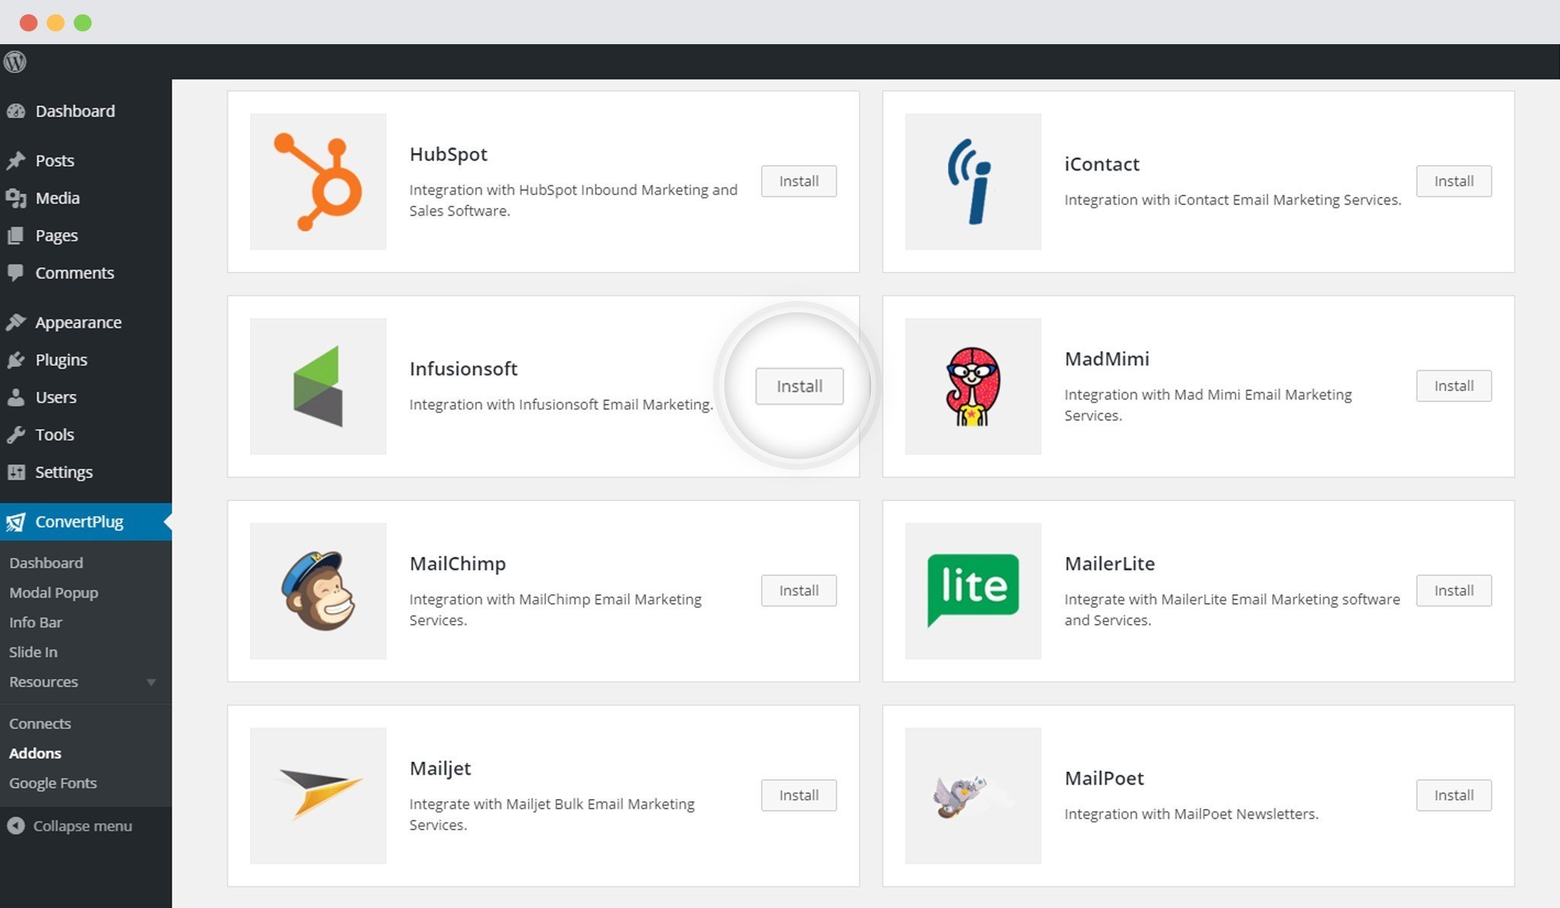Open the Plugins section in the sidebar
This screenshot has width=1560, height=908.
coord(60,359)
